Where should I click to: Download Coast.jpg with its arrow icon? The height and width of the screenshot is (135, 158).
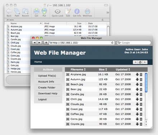[x=137, y=109]
